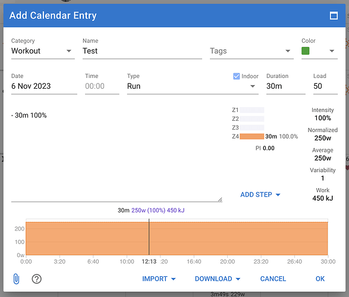Viewport: 349px width, 297px height.
Task: Open the DOWNLOAD menu
Action: 218,279
